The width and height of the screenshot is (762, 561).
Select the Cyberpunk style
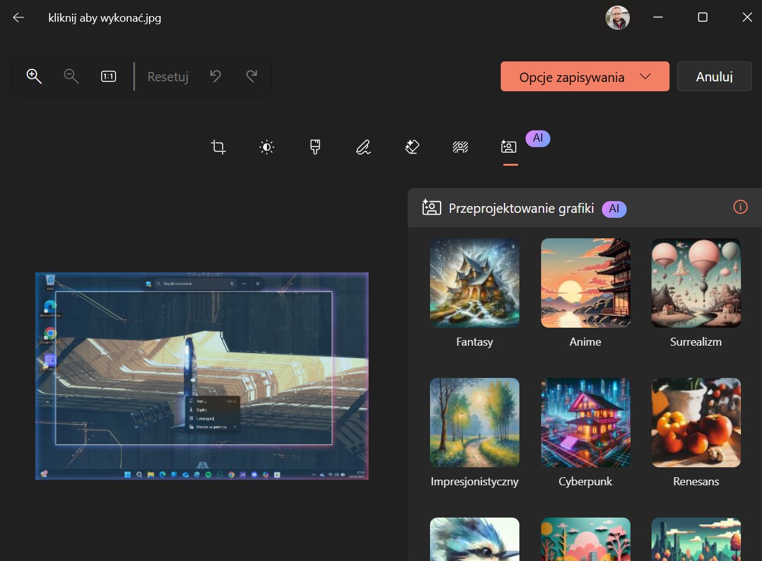586,423
